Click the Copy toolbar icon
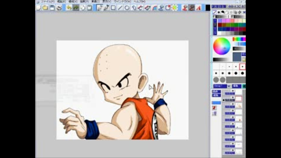The width and height of the screenshot is (281, 158). (x=83, y=8)
